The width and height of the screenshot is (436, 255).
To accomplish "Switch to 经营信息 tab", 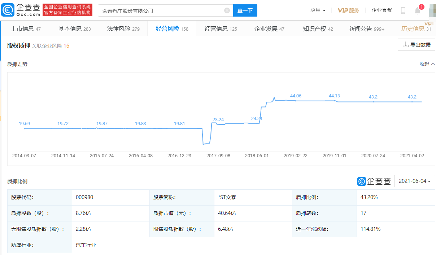I will pos(221,29).
